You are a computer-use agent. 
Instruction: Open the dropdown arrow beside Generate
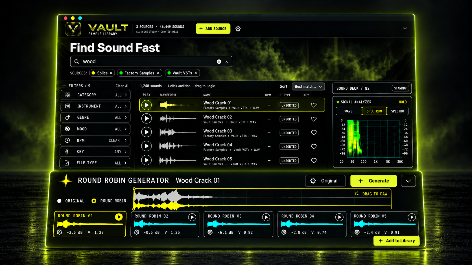(x=408, y=181)
